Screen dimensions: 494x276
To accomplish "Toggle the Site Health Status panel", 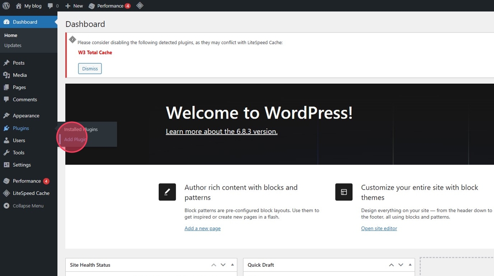I will point(232,265).
